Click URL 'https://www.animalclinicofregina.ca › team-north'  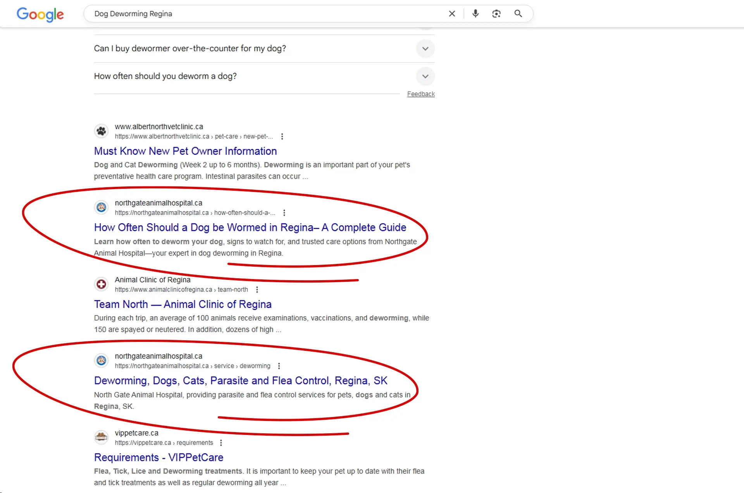click(x=181, y=290)
